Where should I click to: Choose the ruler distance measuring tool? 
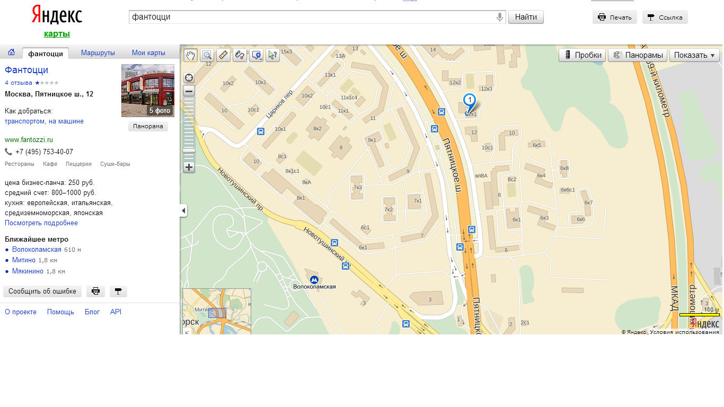[223, 55]
